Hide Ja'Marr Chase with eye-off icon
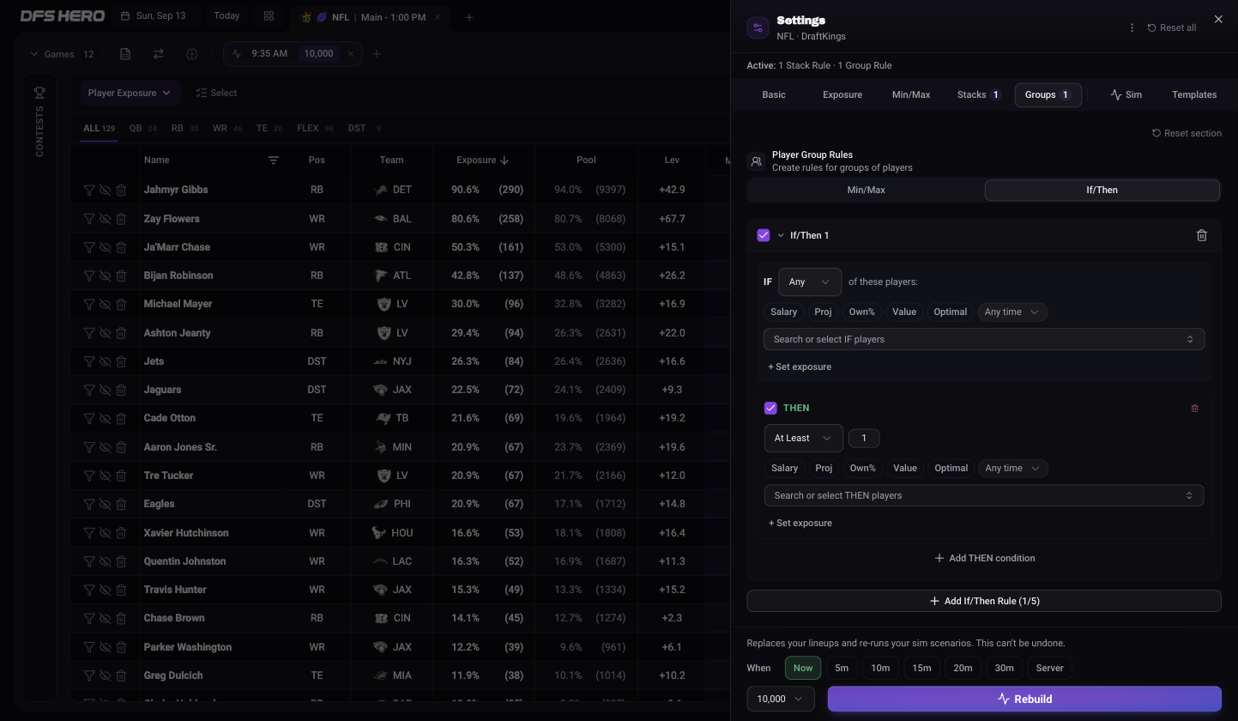 point(105,247)
